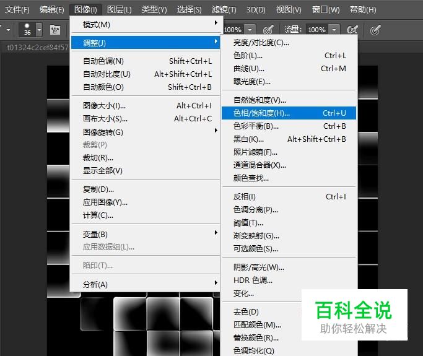This screenshot has height=356, width=423.
Task: Expand the 模式(M) submenu
Action: coord(146,25)
